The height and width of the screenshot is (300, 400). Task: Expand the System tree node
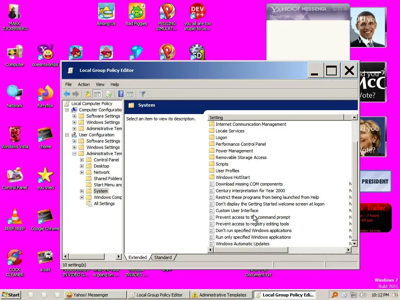(x=82, y=191)
